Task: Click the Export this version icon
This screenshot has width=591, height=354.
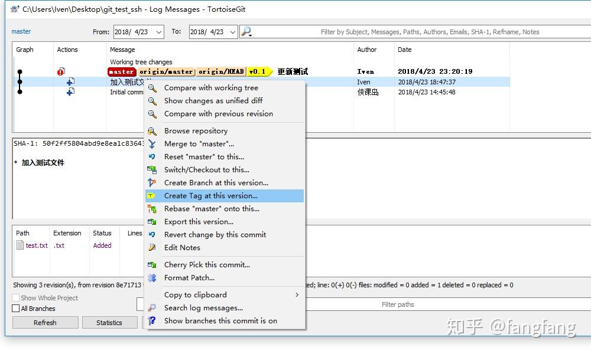Action: coord(152,222)
